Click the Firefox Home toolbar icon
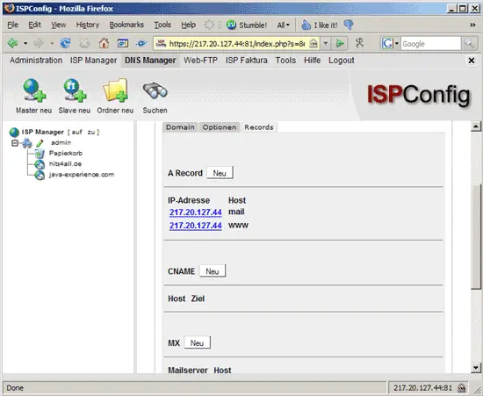This screenshot has height=396, width=483. pos(104,43)
